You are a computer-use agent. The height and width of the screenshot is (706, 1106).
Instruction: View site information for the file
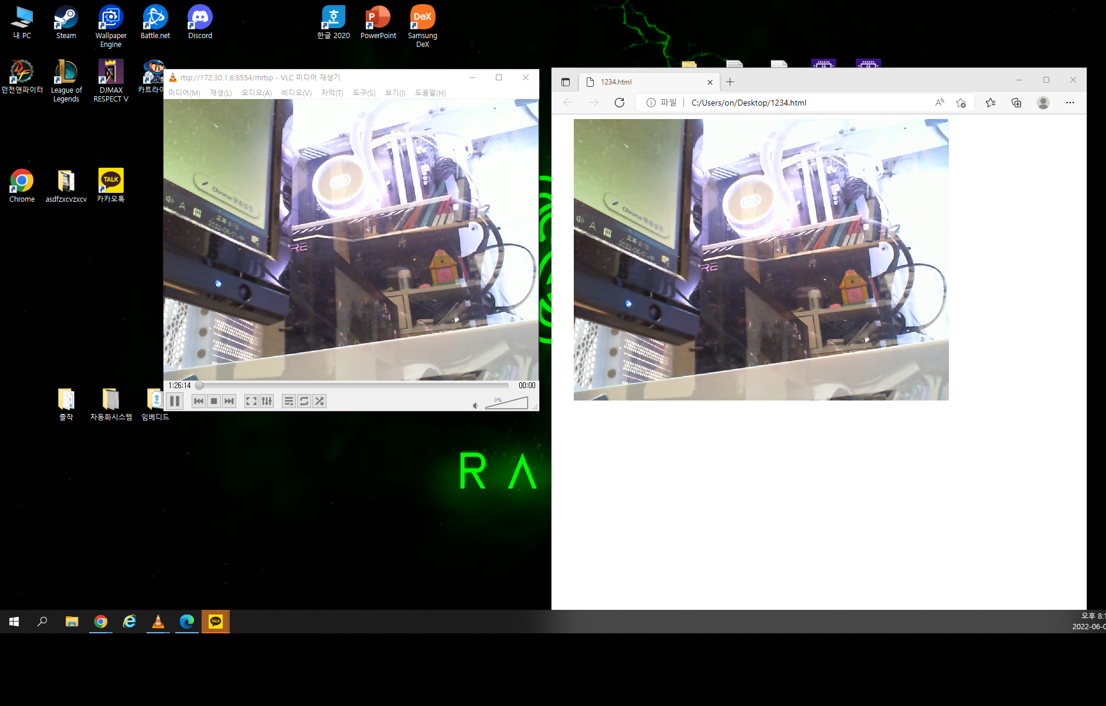[x=661, y=103]
